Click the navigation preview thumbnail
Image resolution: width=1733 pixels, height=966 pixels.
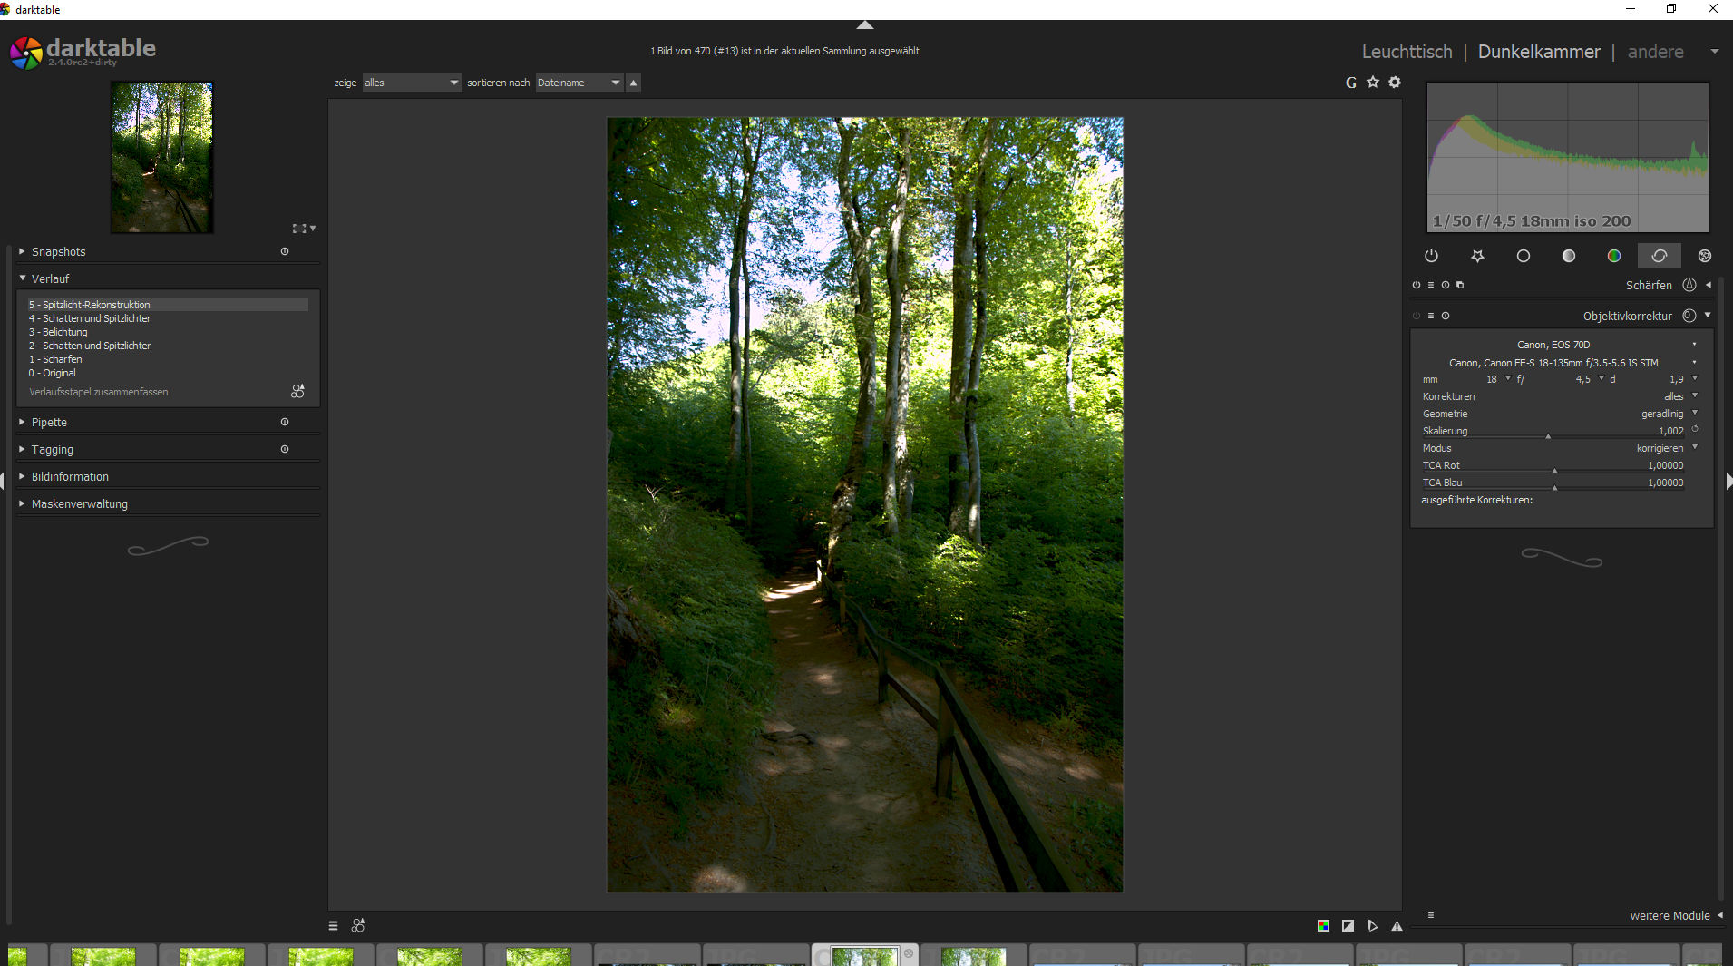click(162, 157)
